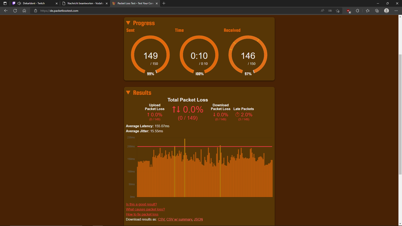This screenshot has width=402, height=226.
Task: Click the Upload Packet Loss 0.0% value
Action: coord(155,115)
